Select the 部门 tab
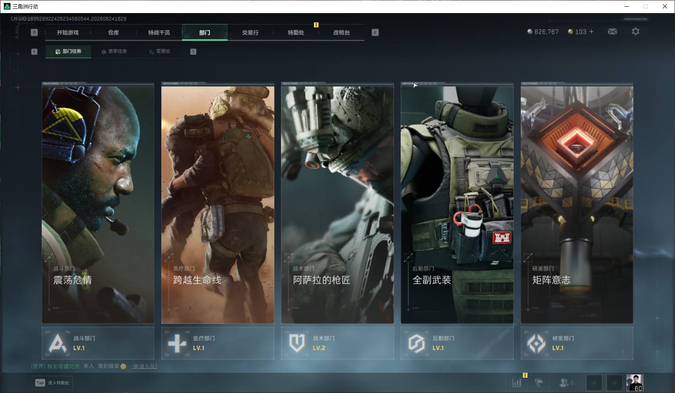The image size is (675, 393). pos(205,32)
